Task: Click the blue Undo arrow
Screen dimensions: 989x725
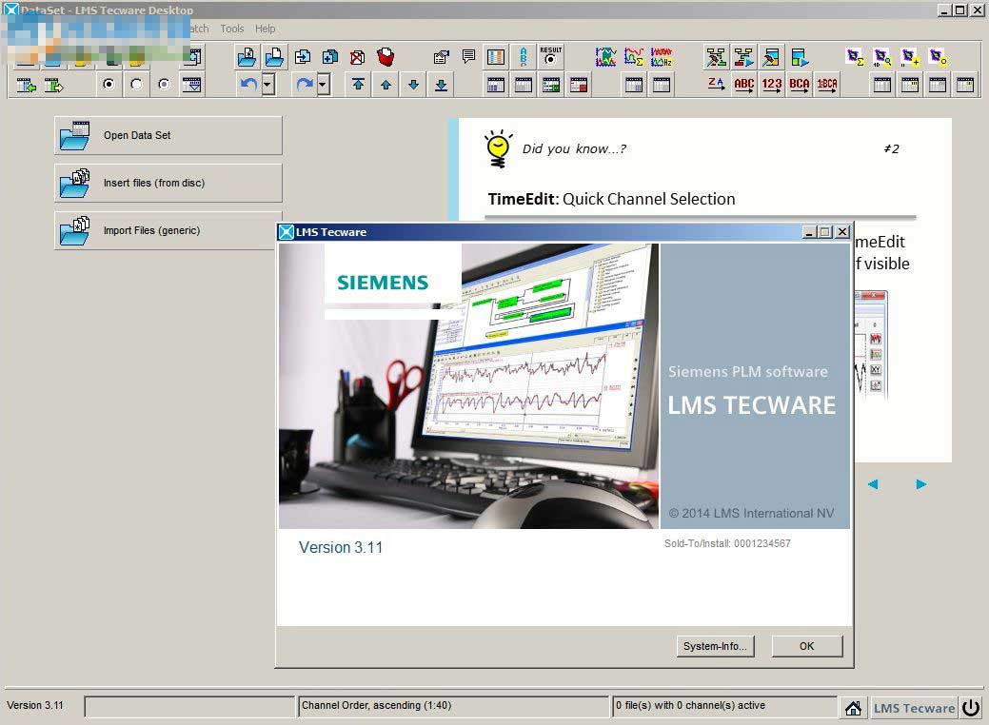Action: pyautogui.click(x=248, y=84)
